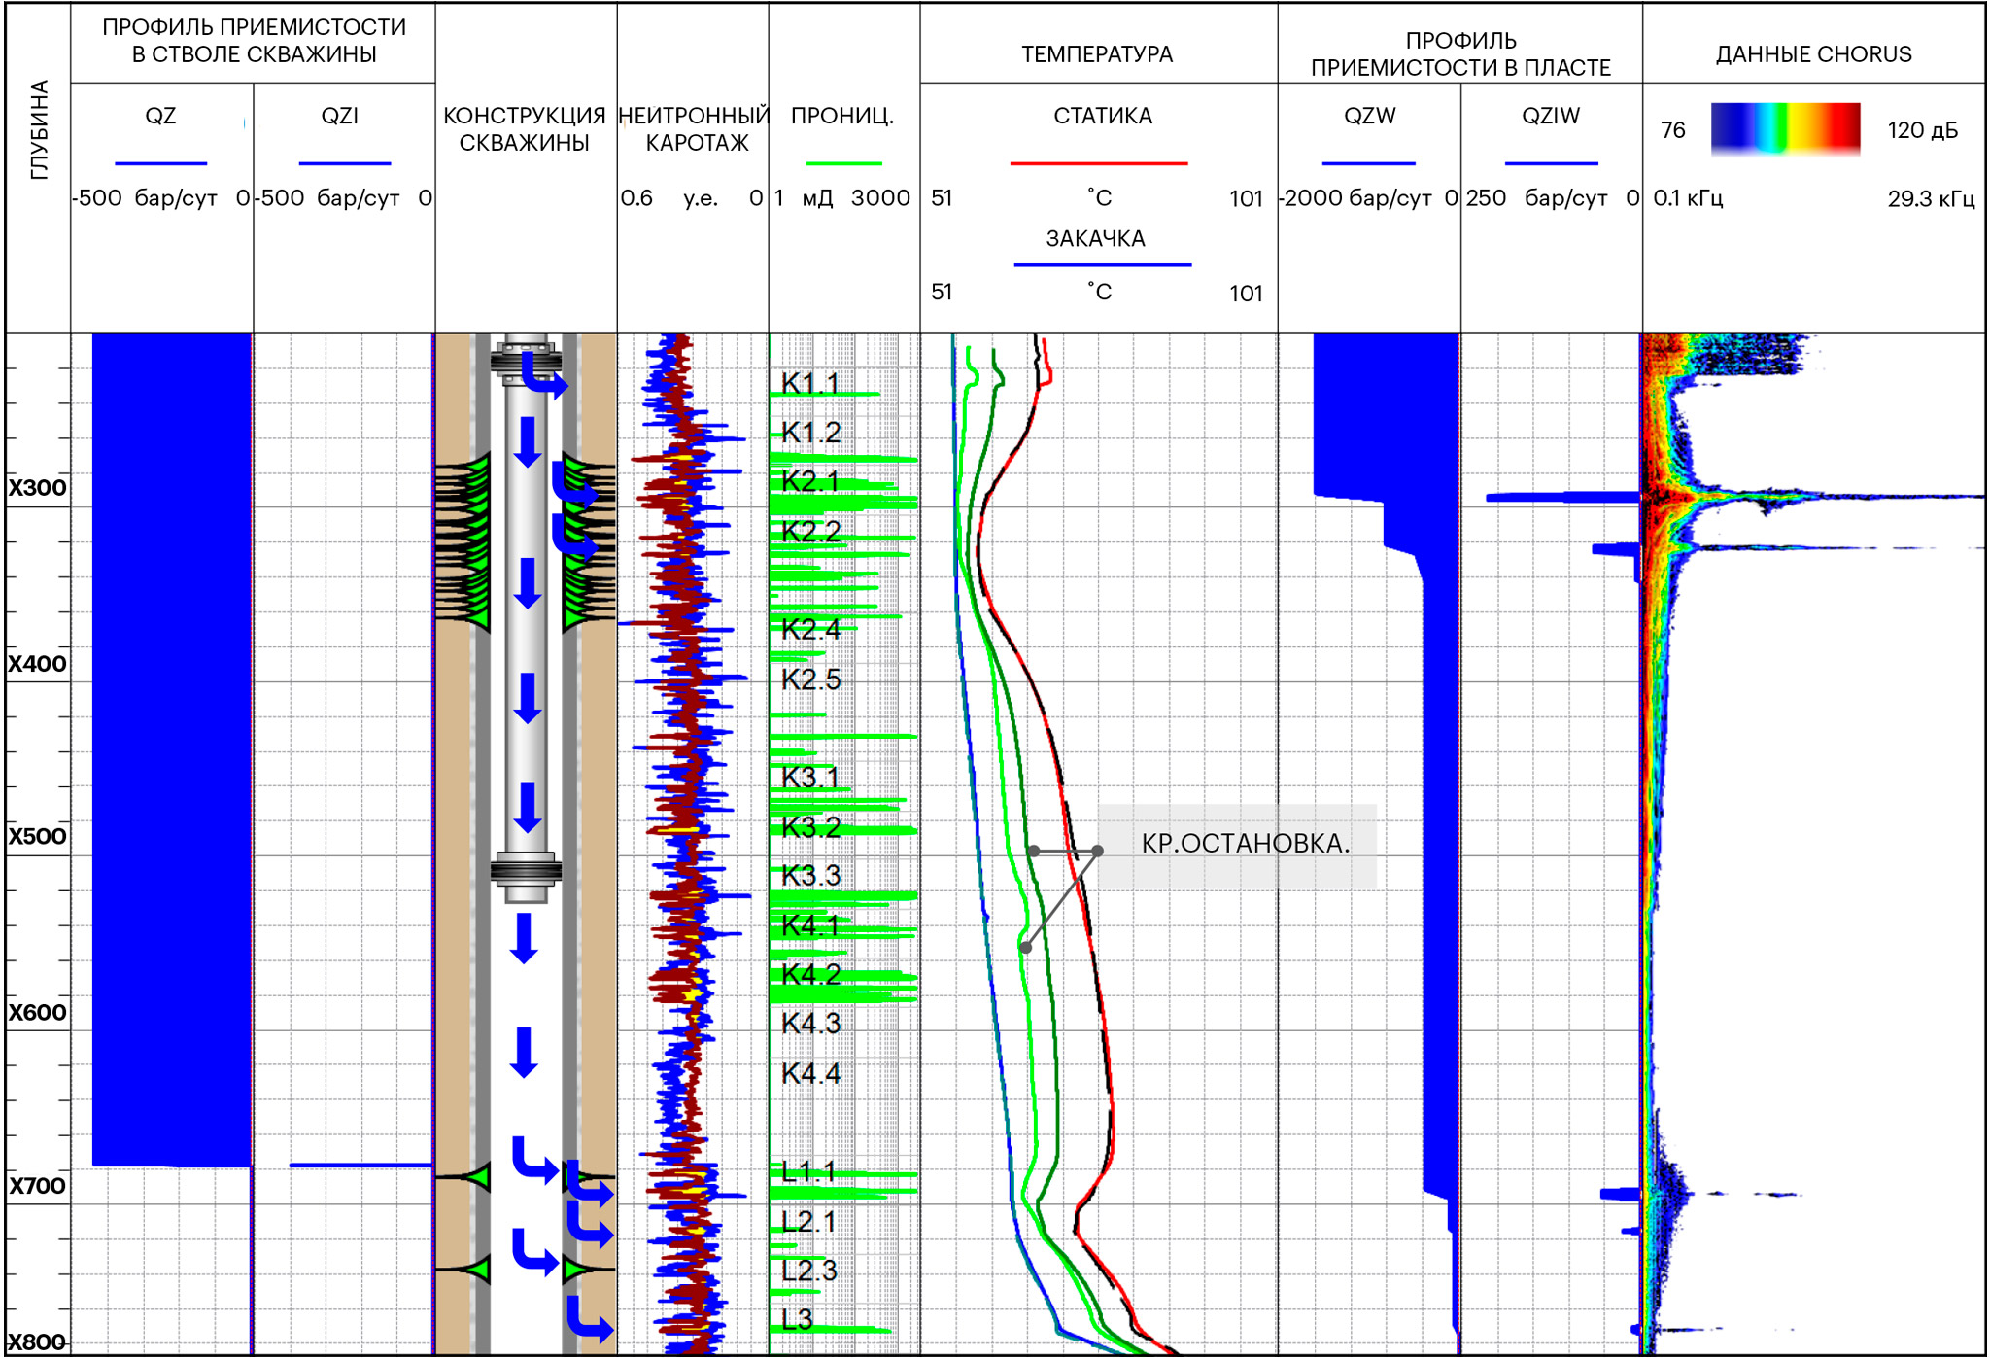Click the QZI column header label
The height and width of the screenshot is (1358, 1990).
tap(340, 116)
